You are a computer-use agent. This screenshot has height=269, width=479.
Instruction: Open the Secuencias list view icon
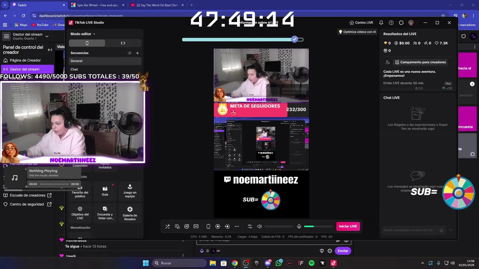(129, 53)
